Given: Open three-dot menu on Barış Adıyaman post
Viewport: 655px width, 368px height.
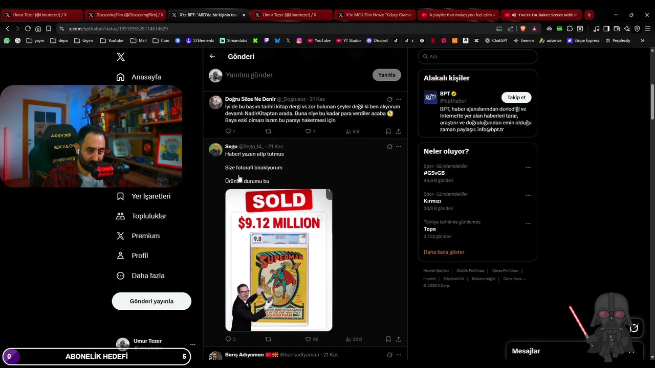Looking at the screenshot, I should 399,355.
